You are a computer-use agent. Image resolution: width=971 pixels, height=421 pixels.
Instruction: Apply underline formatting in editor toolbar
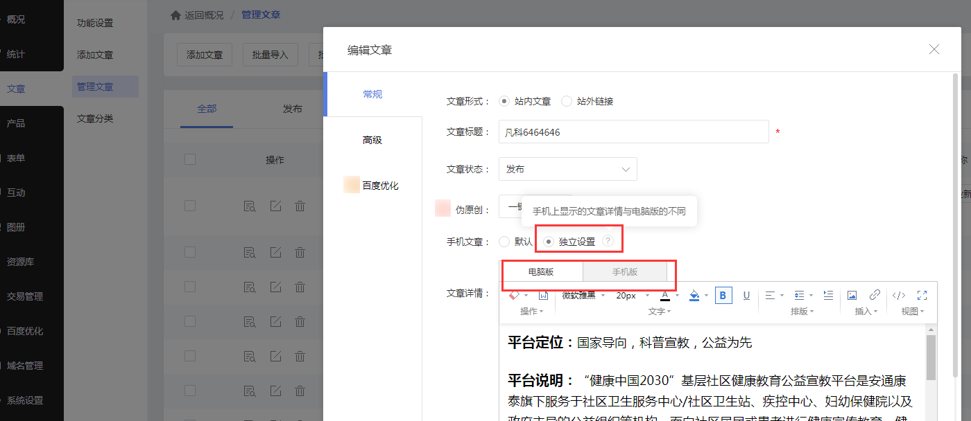[x=746, y=296]
